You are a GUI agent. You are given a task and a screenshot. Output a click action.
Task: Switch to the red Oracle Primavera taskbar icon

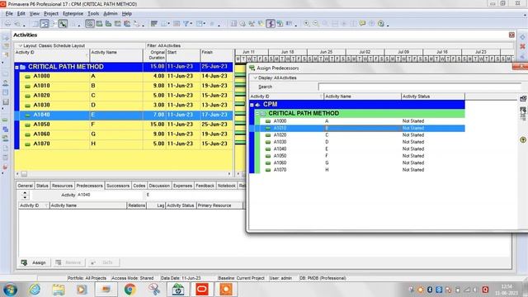pyautogui.click(x=202, y=290)
